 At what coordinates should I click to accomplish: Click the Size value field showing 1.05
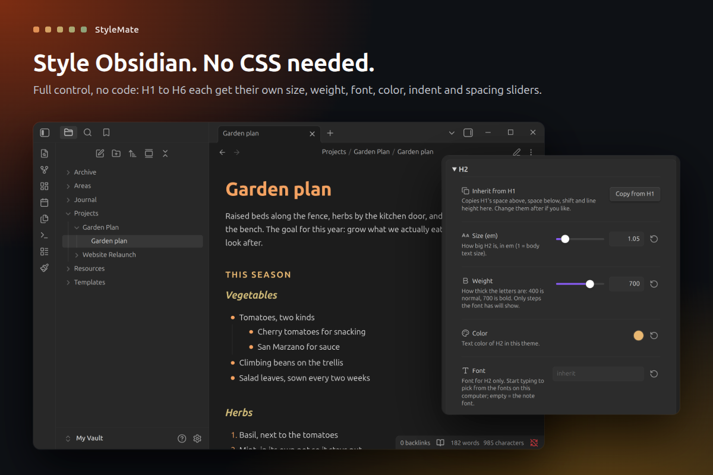626,239
